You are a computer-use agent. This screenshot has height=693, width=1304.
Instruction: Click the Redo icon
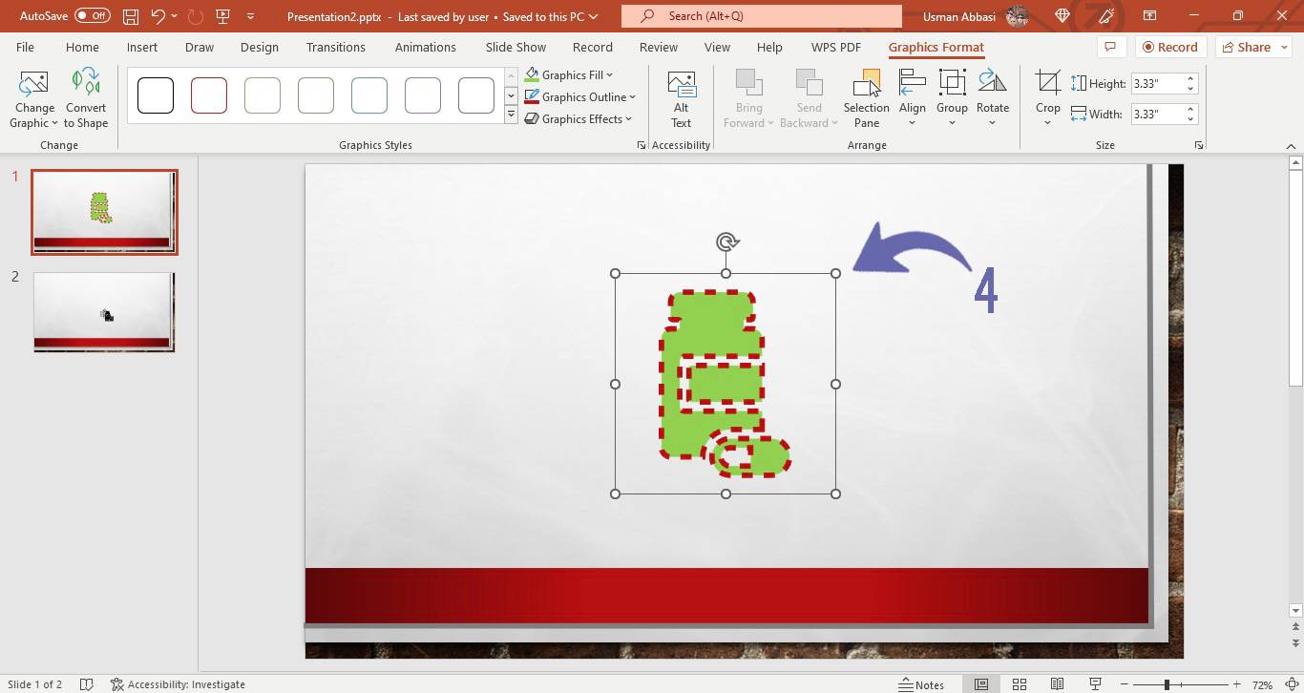(196, 16)
